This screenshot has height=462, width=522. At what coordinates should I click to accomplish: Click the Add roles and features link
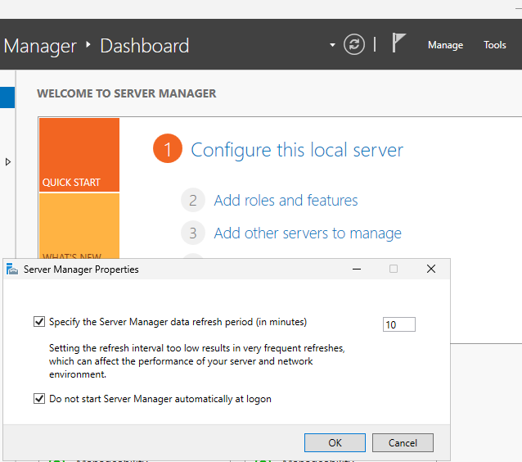286,201
